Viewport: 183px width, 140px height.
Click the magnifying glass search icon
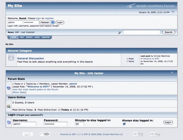(x=120, y=33)
